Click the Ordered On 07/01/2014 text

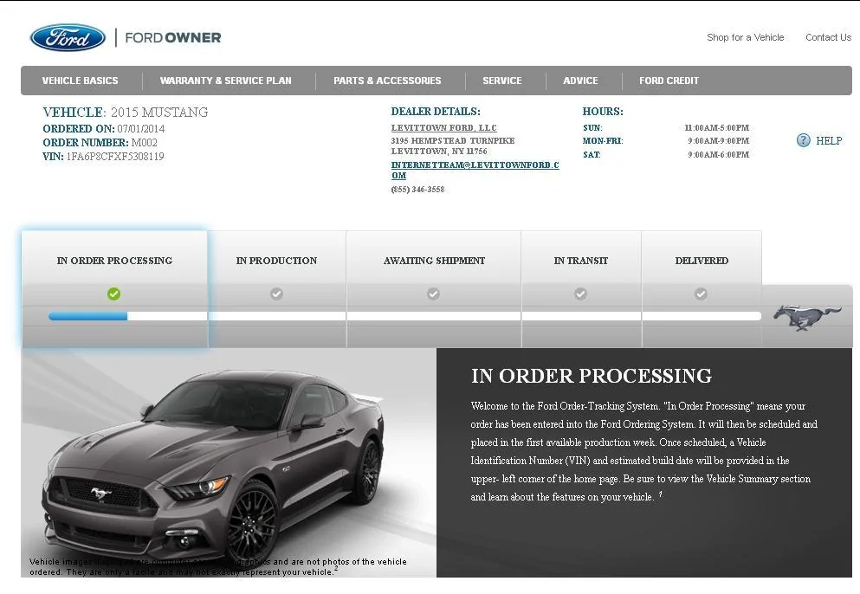pyautogui.click(x=104, y=129)
